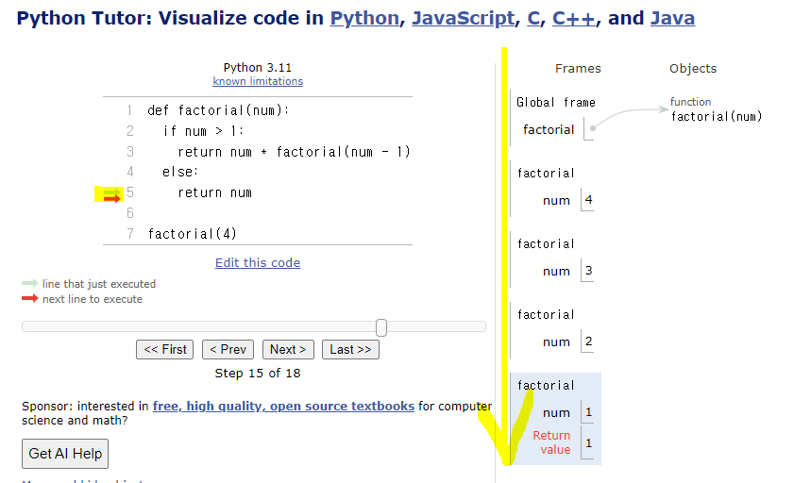Click the 'line that just executed' legend text
Image resolution: width=811 pixels, height=483 pixels.
[99, 284]
